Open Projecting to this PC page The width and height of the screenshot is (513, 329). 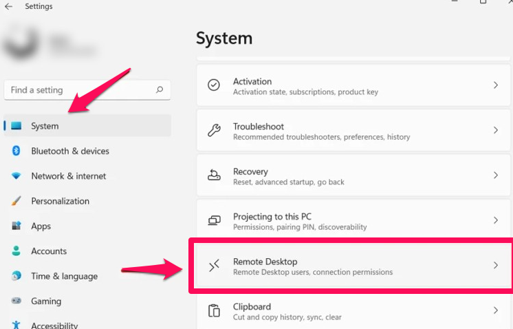click(x=353, y=220)
